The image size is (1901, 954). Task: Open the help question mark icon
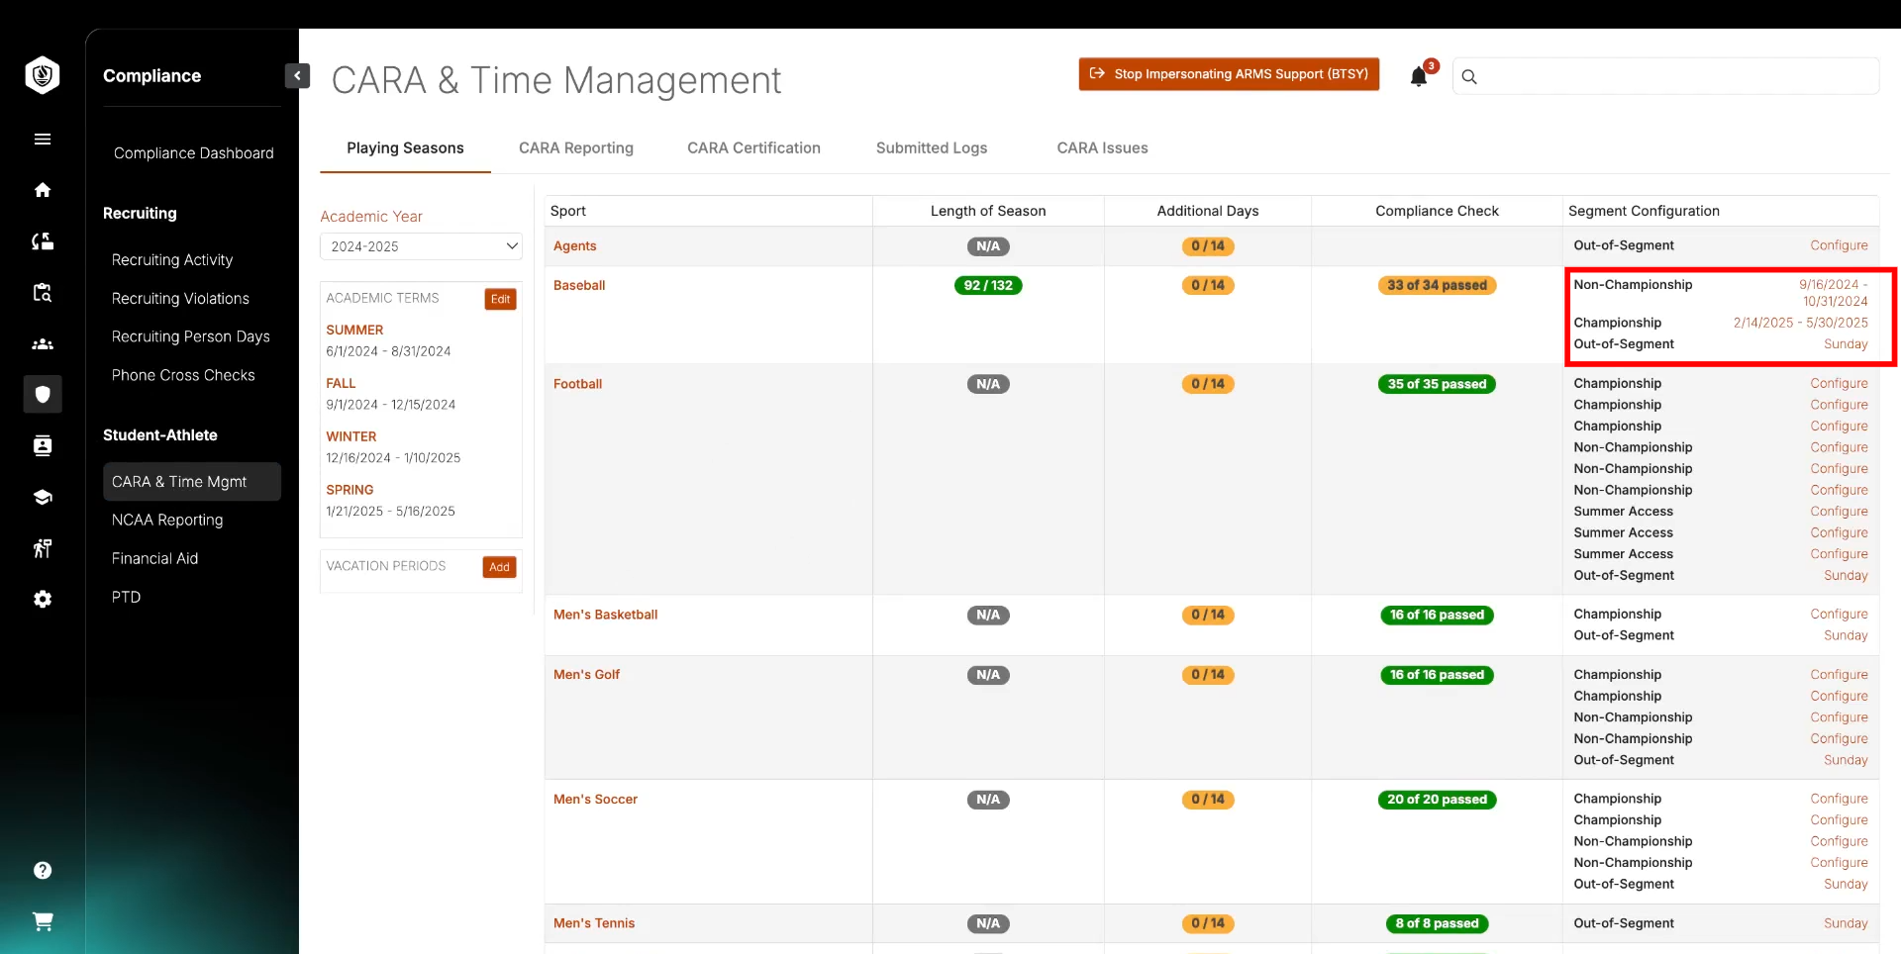[43, 870]
